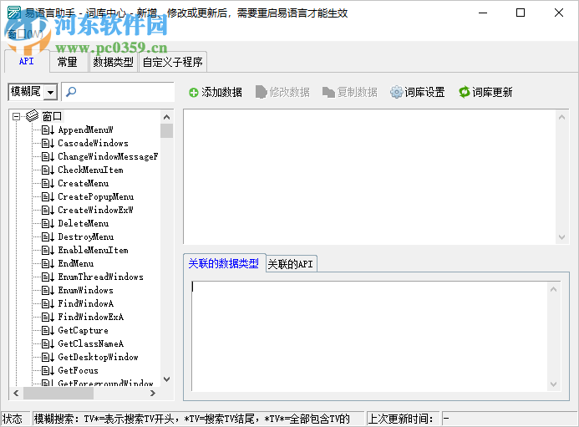Screen dimensions: 579x427
Task: Click the 添加数据 button label
Action: click(x=221, y=93)
